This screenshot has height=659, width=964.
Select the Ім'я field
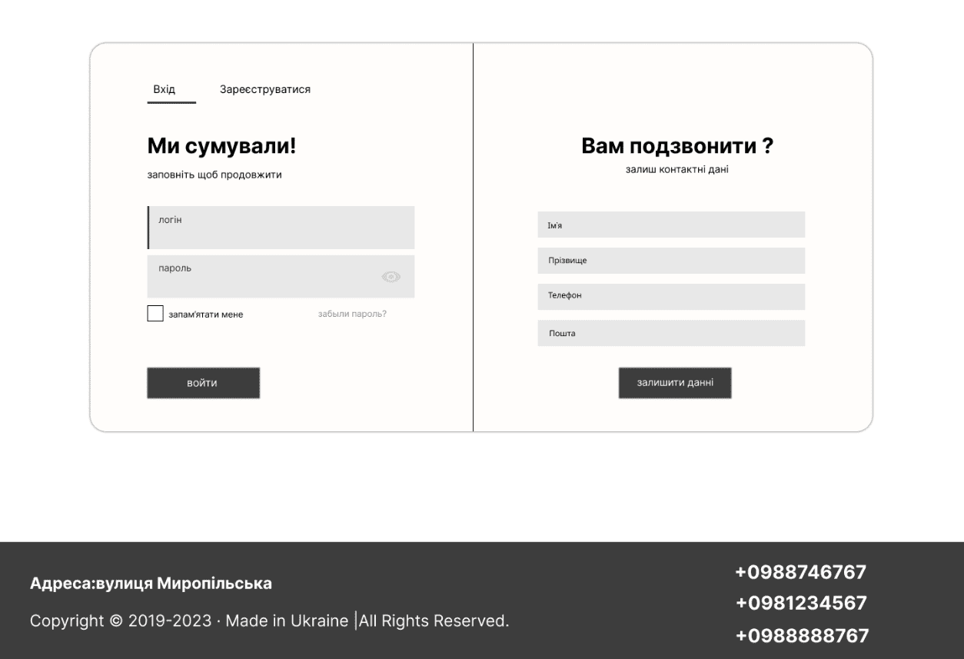[x=671, y=225]
